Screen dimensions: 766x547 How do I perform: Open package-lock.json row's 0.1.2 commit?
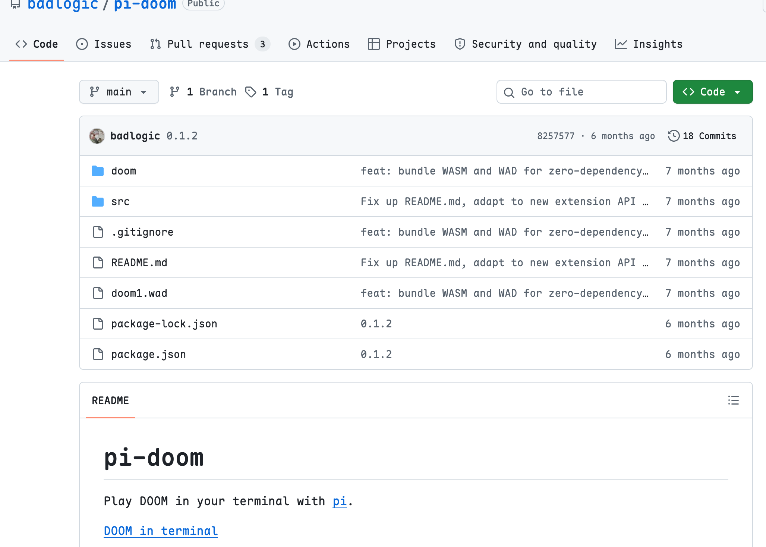click(376, 324)
